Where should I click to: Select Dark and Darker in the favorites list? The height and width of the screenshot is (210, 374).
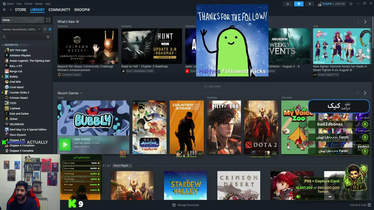19,114
